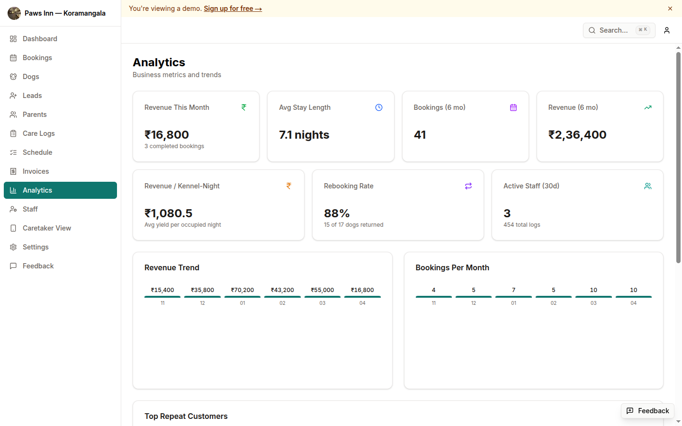Open Care Logs via its sidebar icon

[13, 133]
